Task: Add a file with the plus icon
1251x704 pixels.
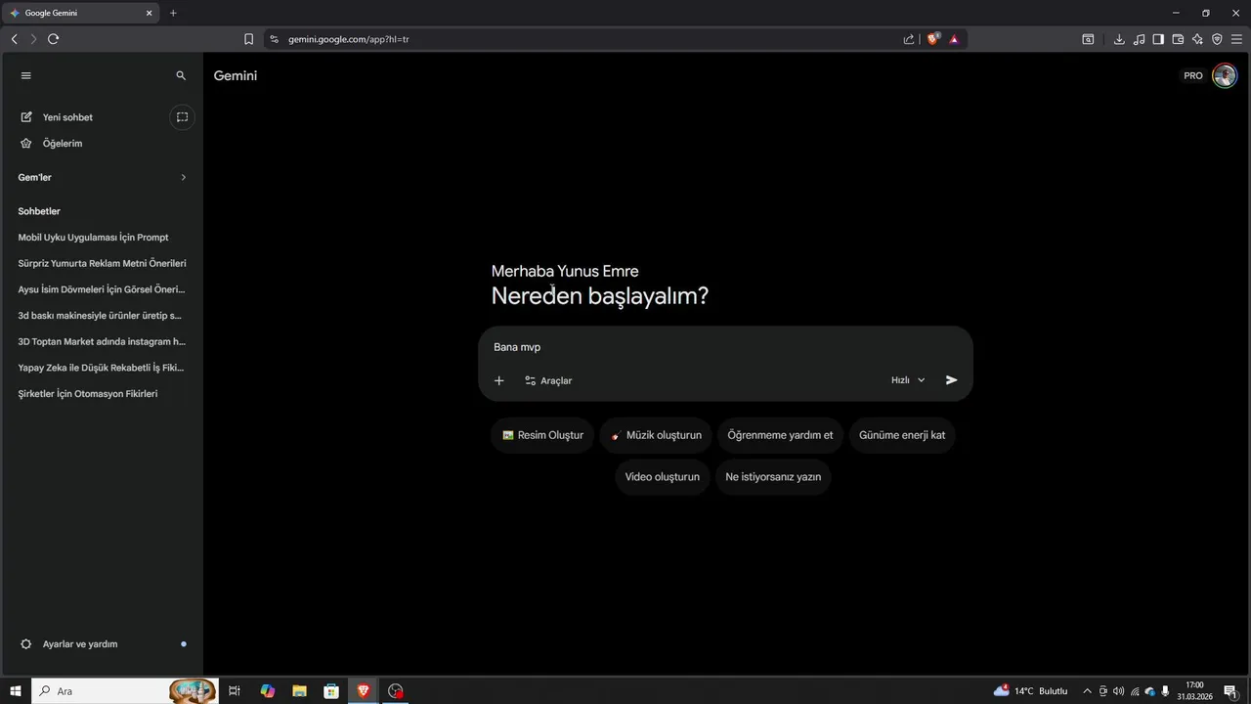Action: [498, 380]
